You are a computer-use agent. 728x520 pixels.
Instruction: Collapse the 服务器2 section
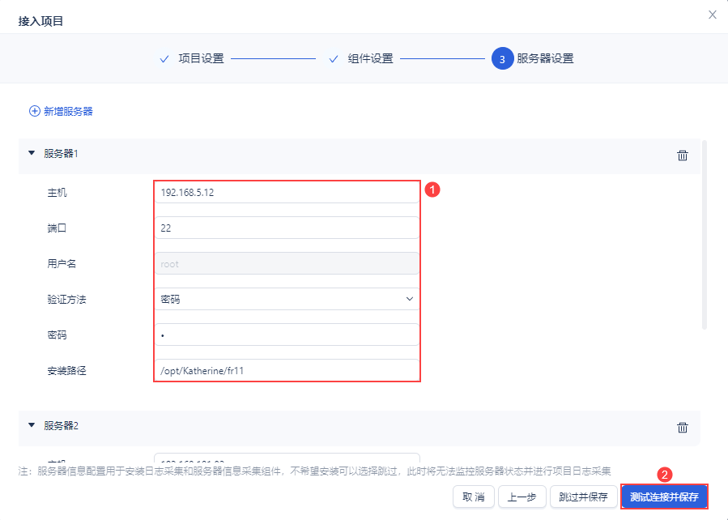click(x=32, y=424)
